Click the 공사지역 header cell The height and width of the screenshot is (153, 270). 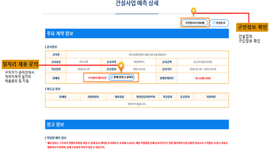[111, 62]
